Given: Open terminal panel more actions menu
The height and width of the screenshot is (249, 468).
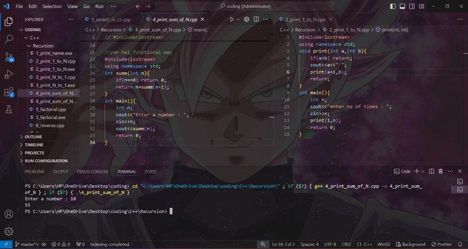Looking at the screenshot, I should (x=450, y=171).
